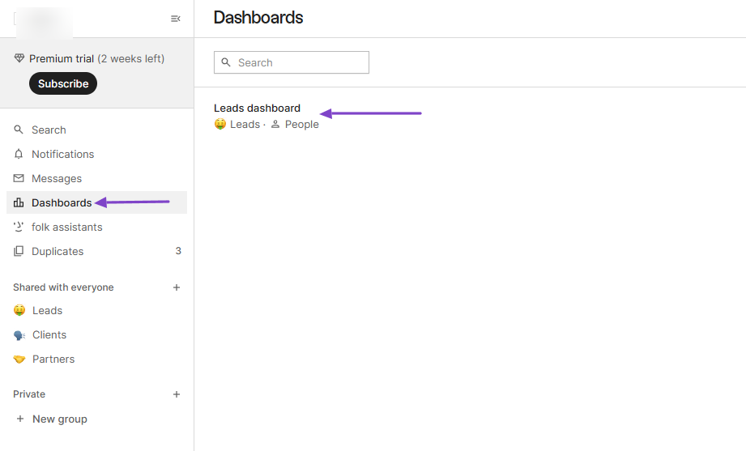Click the envelope Messages icon
Viewport: 746px width, 451px height.
click(19, 178)
